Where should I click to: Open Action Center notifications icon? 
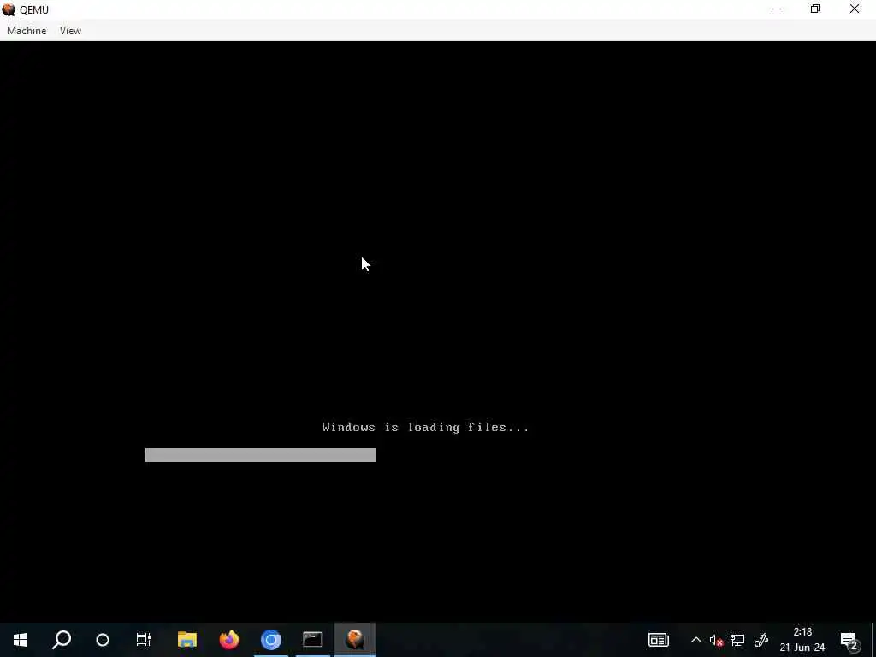[x=849, y=640]
